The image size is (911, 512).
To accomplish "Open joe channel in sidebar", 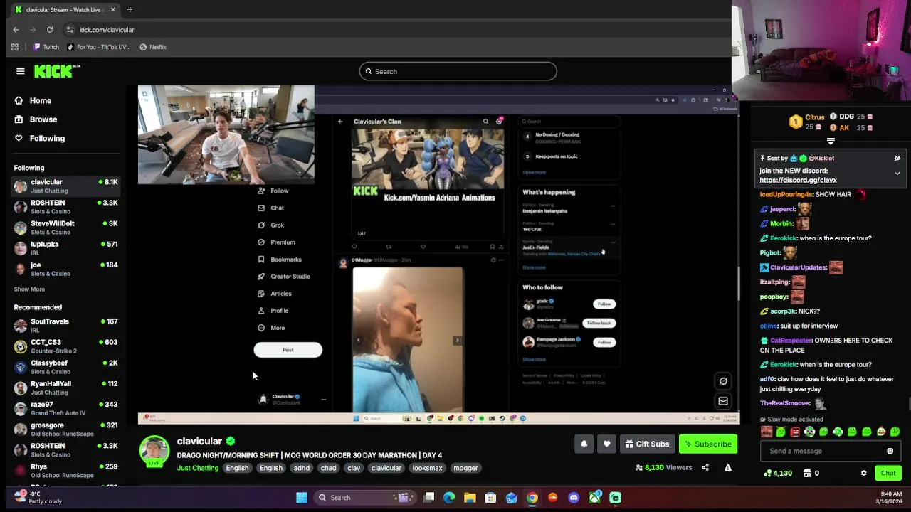I will coord(65,269).
